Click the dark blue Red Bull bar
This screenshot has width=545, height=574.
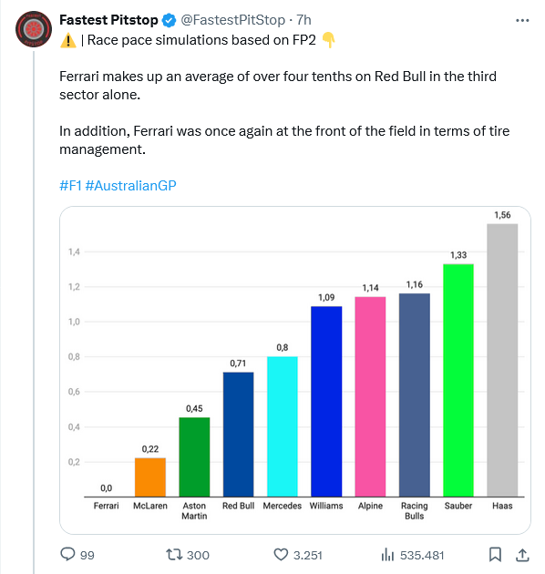click(x=239, y=435)
